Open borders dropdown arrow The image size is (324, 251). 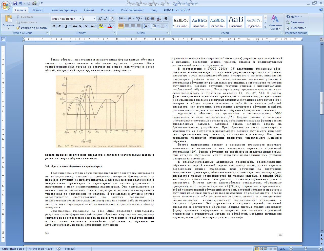tap(166, 26)
